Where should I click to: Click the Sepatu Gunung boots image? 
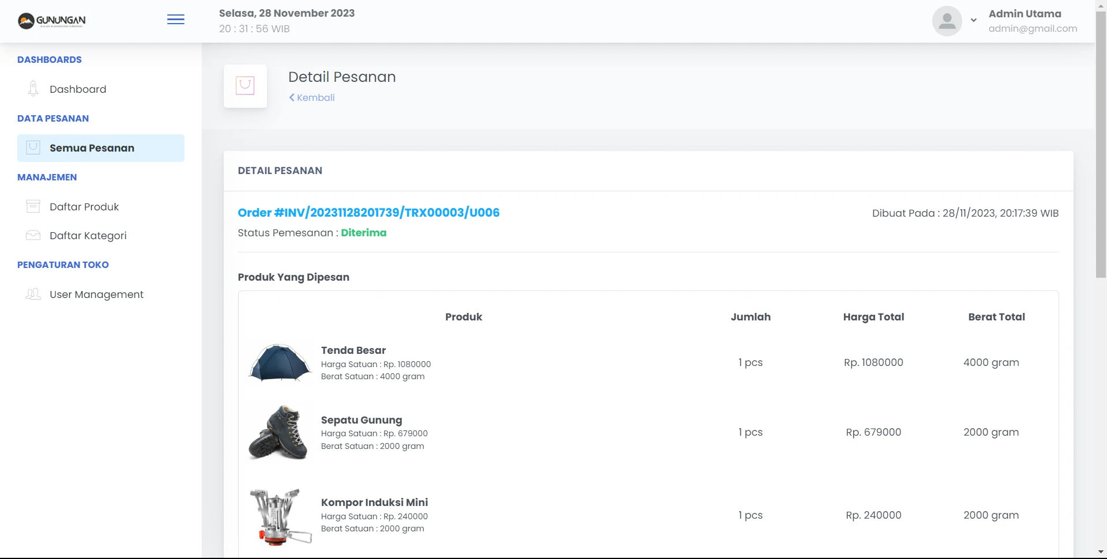pyautogui.click(x=278, y=432)
